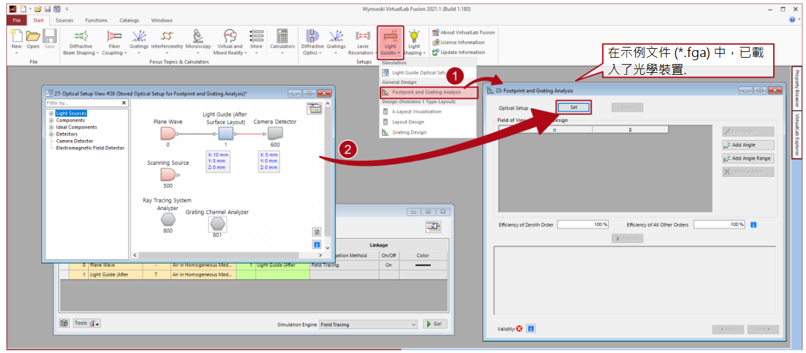Open the More list in Focus Topics
This screenshot has width=806, height=353.
coord(256,41)
